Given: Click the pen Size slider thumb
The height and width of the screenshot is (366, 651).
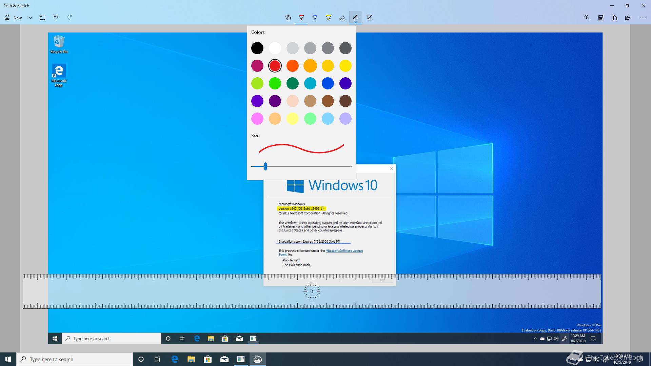Looking at the screenshot, I should [x=265, y=166].
